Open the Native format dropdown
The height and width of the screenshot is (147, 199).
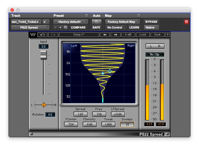[x=151, y=28]
